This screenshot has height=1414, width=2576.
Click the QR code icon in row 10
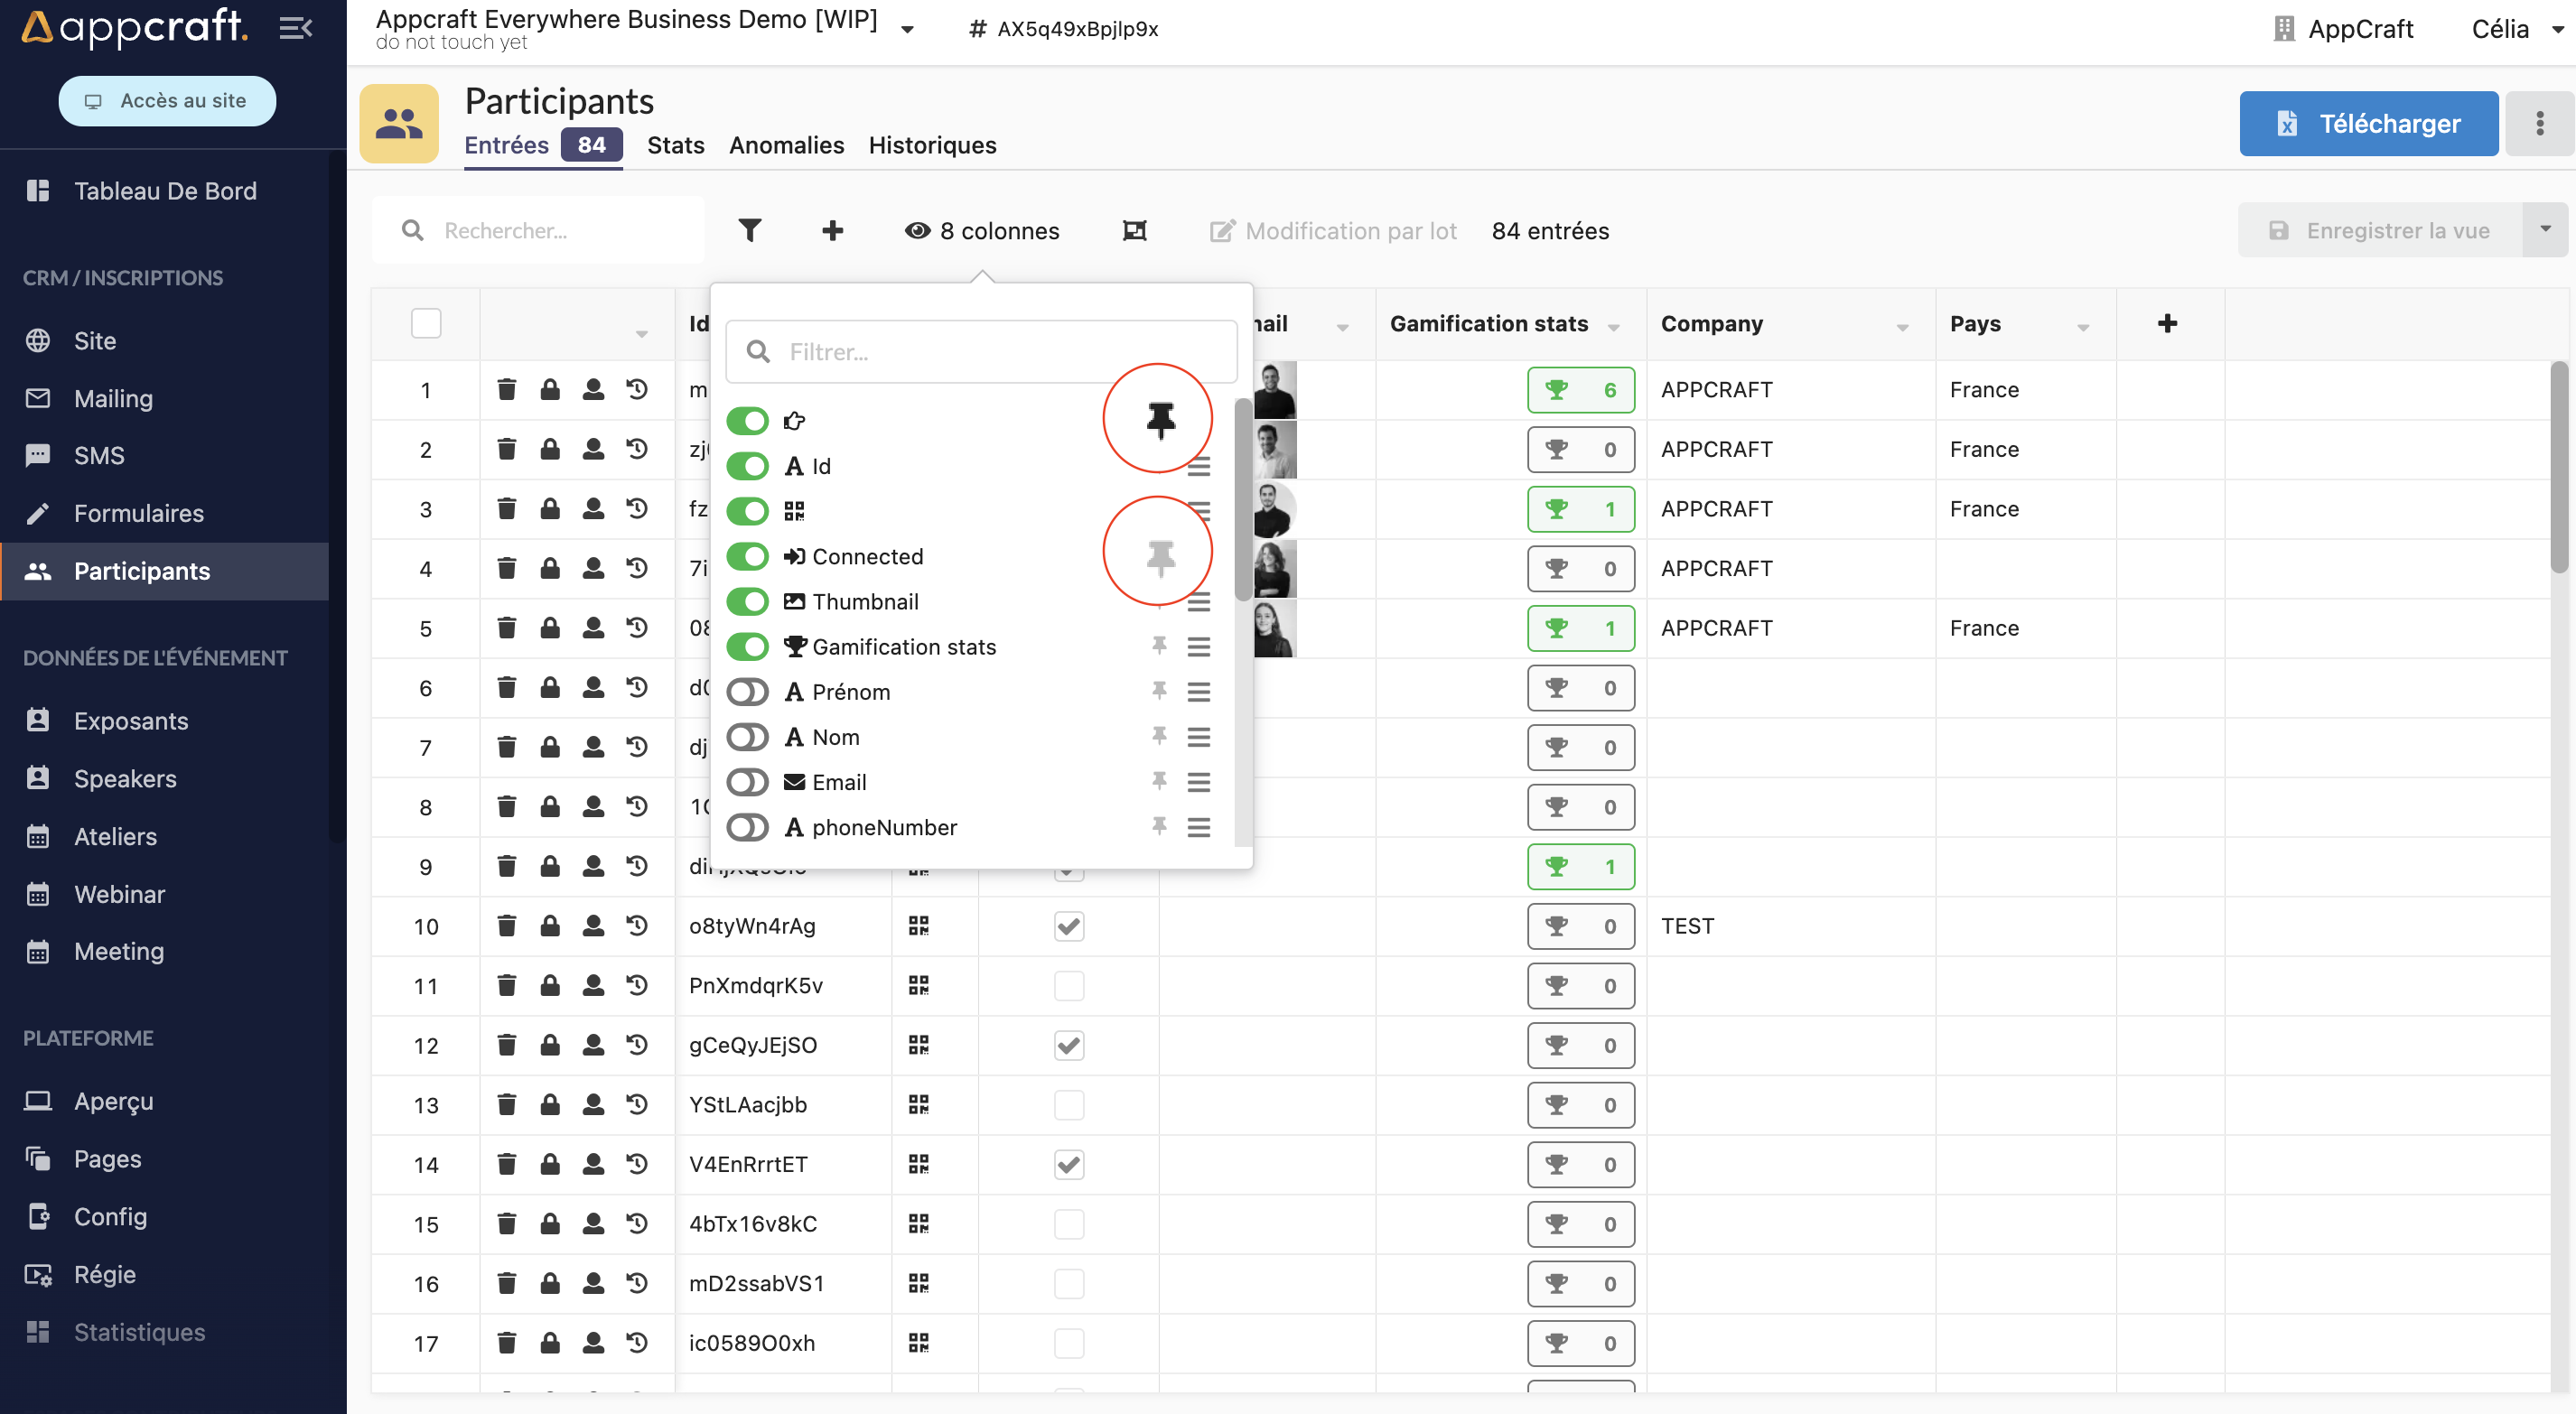pyautogui.click(x=918, y=925)
